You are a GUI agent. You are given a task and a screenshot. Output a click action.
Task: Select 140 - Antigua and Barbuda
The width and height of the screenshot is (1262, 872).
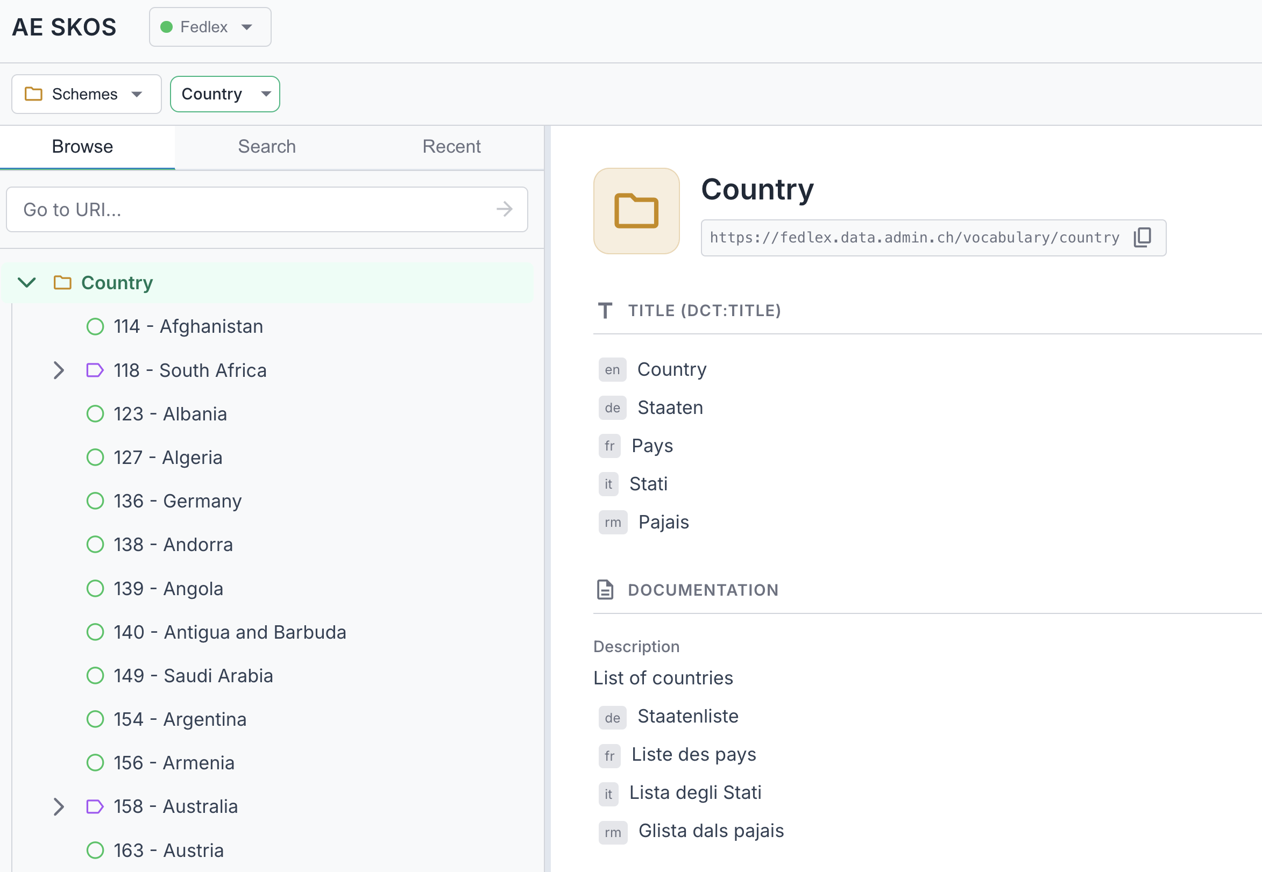230,632
